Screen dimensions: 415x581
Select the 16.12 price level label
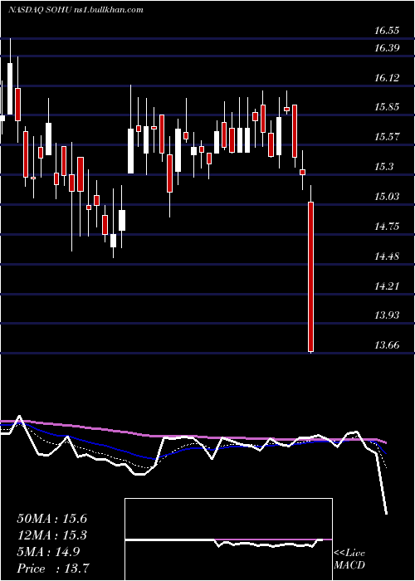(x=387, y=77)
